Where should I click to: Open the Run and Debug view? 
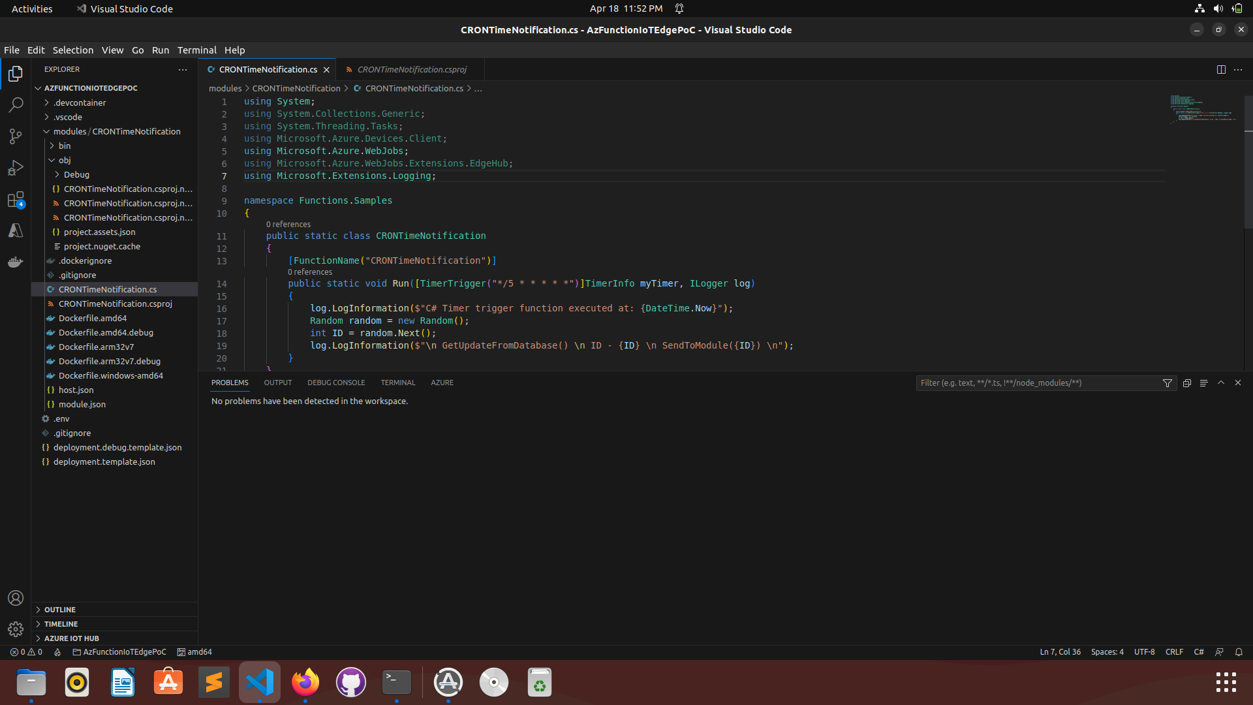click(16, 167)
